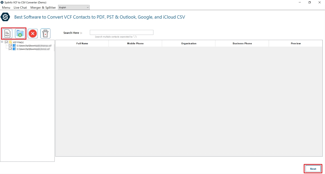Uncheck the first VCF file checkbox

10,46
